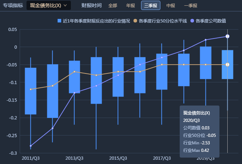Viewport: 242px width, 164px height.
Task: Click the 2017/Q3 x-axis label
Action: coord(162,158)
